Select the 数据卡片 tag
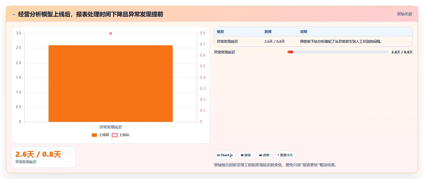This screenshot has height=179, width=424. [285, 155]
